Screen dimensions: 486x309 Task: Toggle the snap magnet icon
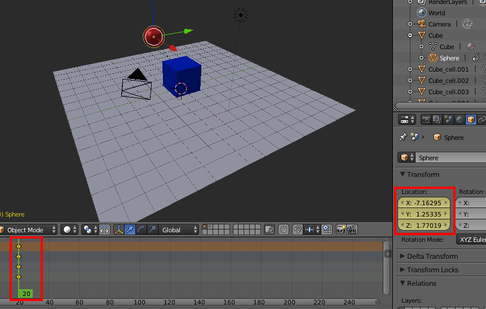pyautogui.click(x=297, y=229)
